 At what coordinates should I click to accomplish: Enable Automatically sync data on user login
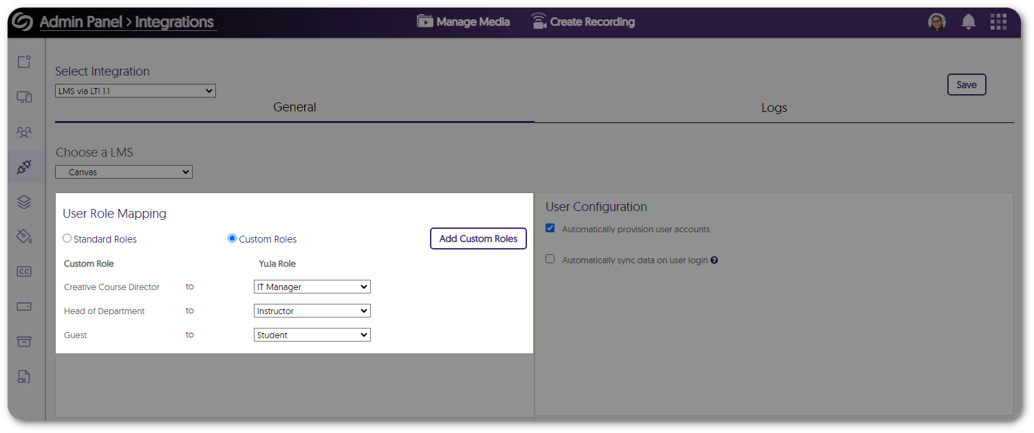pos(550,259)
